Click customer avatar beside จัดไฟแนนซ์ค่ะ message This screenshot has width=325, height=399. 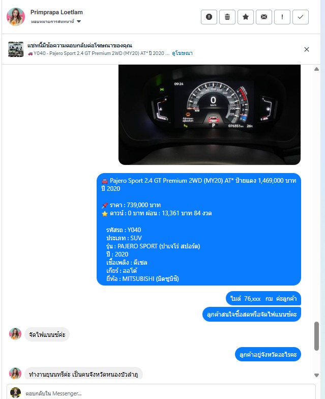point(15,334)
